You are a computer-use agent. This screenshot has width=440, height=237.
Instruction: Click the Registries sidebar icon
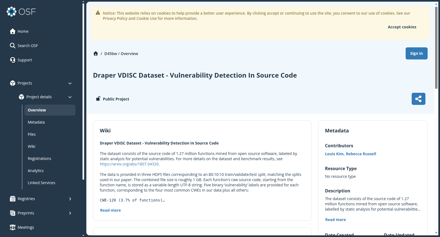[x=12, y=199]
